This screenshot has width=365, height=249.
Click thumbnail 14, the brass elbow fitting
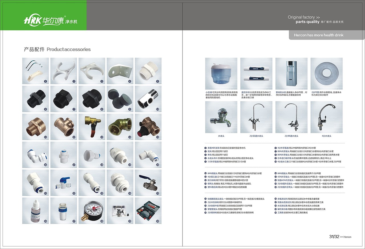click(x=120, y=127)
